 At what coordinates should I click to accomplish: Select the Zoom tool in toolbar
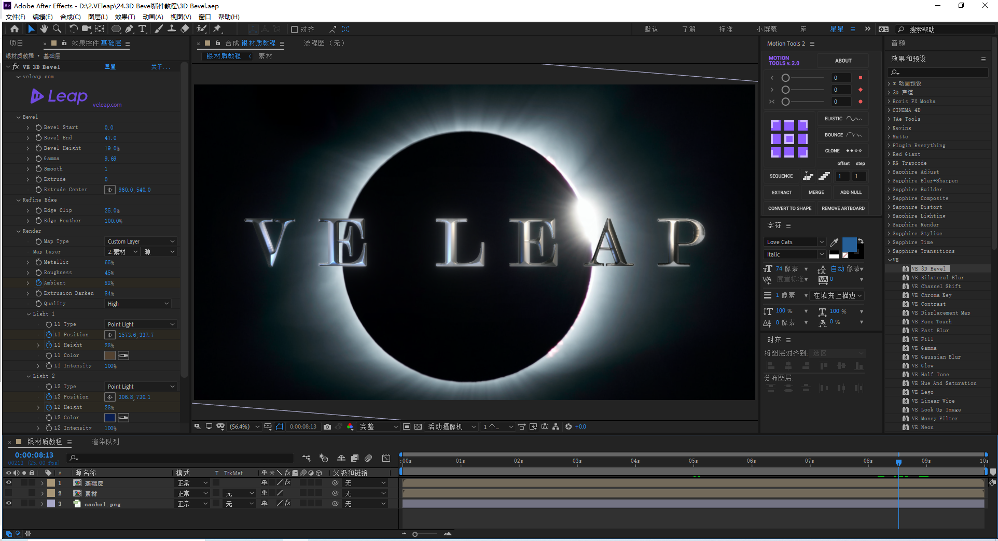pyautogui.click(x=57, y=29)
